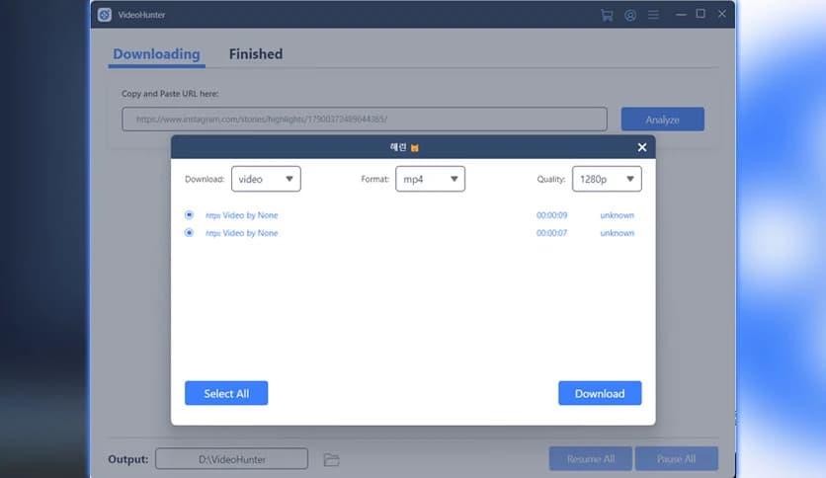This screenshot has width=826, height=478.
Task: Click the VideoHunter app logo
Action: click(x=105, y=16)
